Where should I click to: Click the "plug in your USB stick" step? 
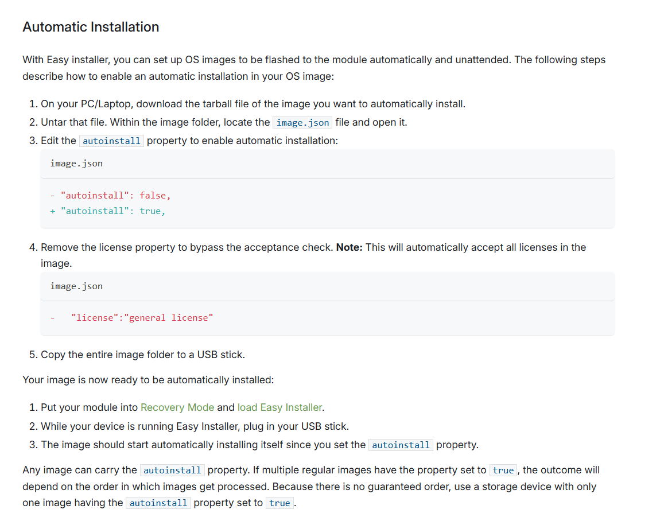point(195,426)
